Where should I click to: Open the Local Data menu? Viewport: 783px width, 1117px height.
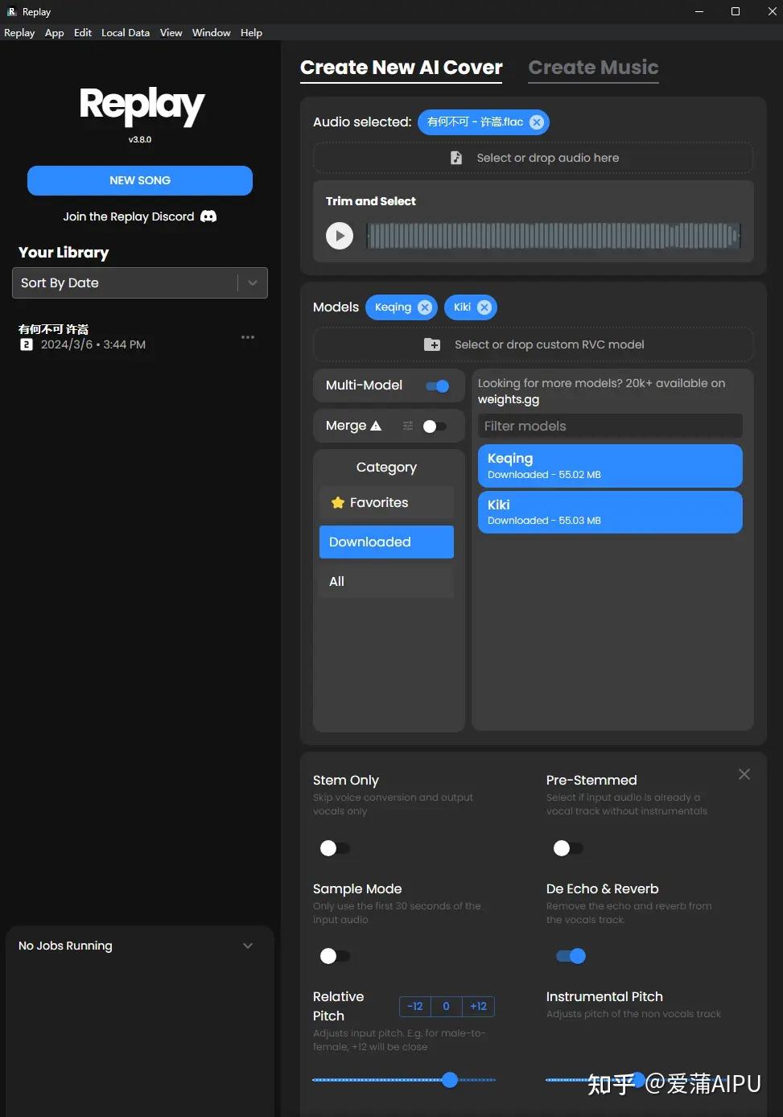coord(126,33)
